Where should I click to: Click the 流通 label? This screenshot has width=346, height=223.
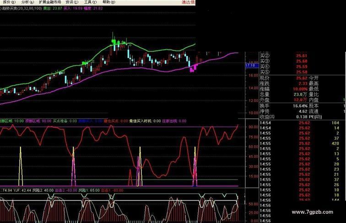[314, 111]
